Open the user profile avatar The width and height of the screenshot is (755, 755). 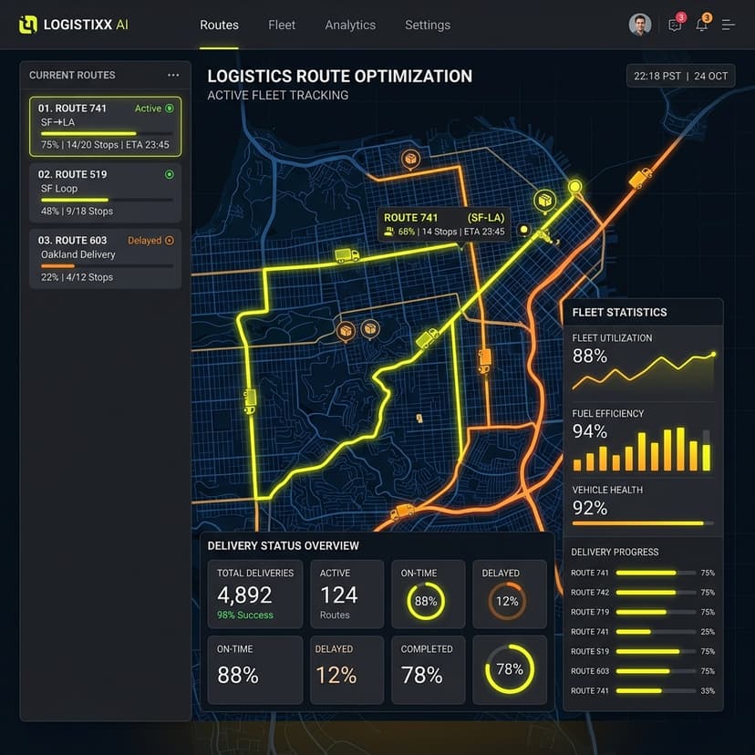640,24
